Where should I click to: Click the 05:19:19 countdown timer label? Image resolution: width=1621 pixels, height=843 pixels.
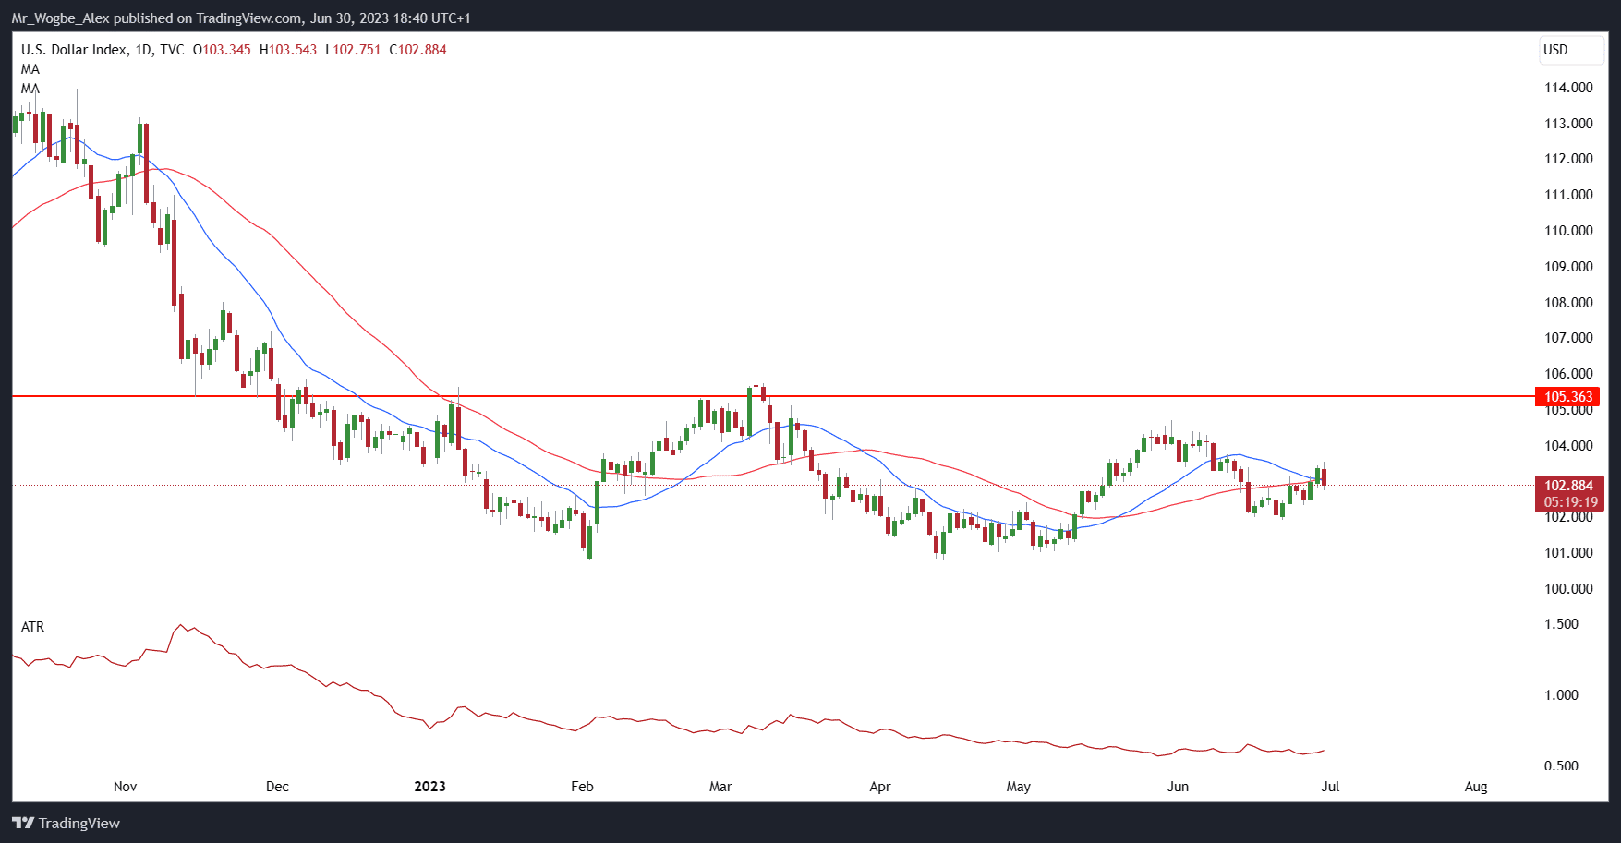click(x=1570, y=502)
